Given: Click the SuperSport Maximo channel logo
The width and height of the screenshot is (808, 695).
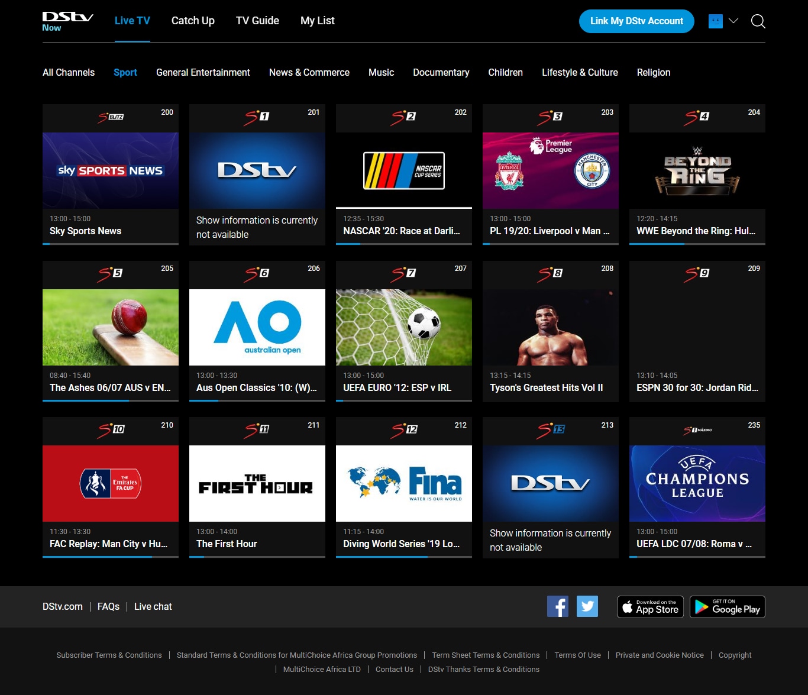Looking at the screenshot, I should point(698,430).
